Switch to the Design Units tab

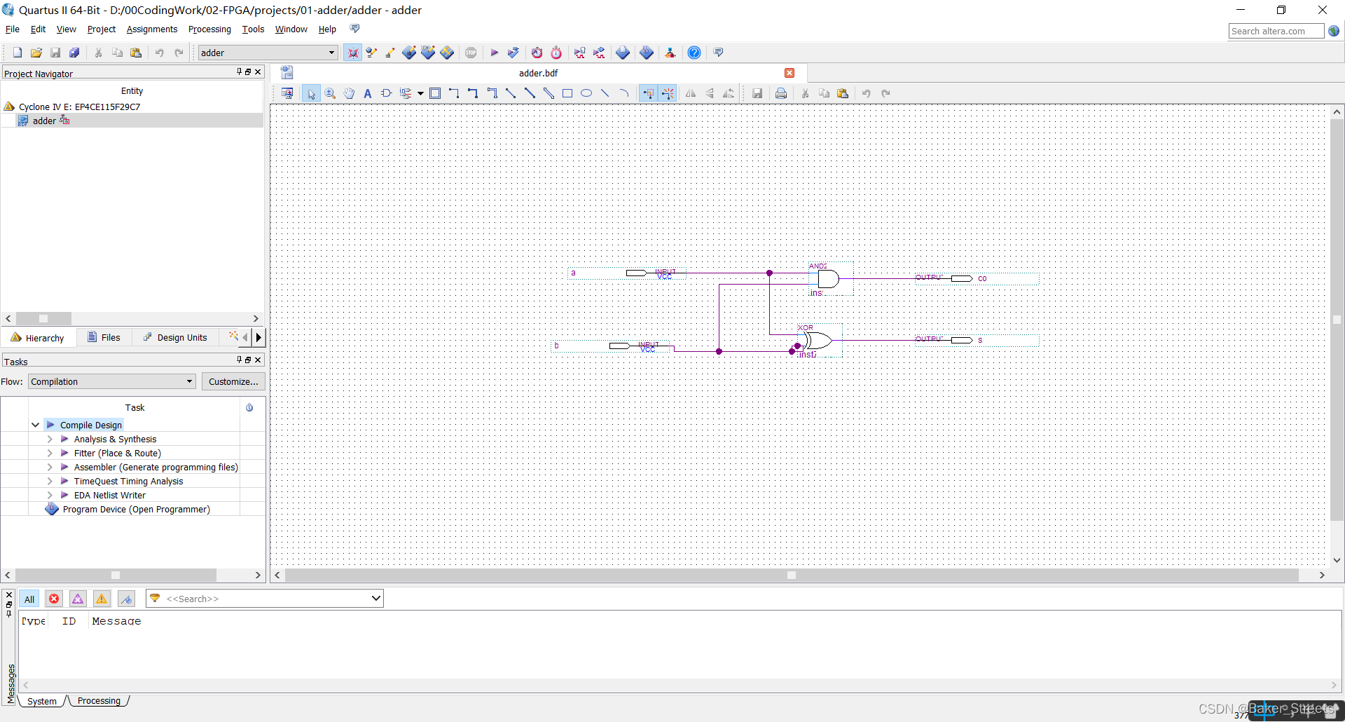tap(175, 337)
